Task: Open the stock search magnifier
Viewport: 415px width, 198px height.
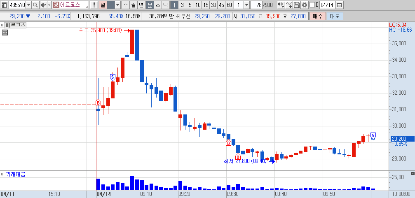Action: point(35,5)
